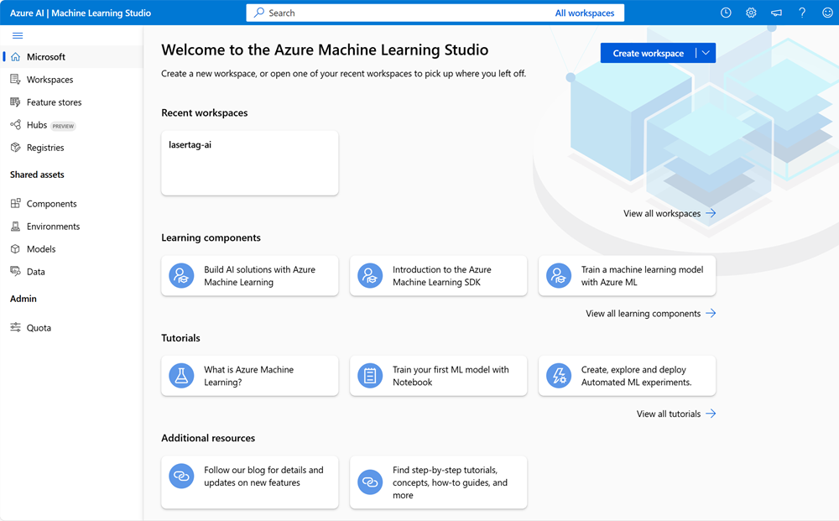Click the home icon next to Microsoft
The height and width of the screenshot is (521, 839).
point(15,57)
